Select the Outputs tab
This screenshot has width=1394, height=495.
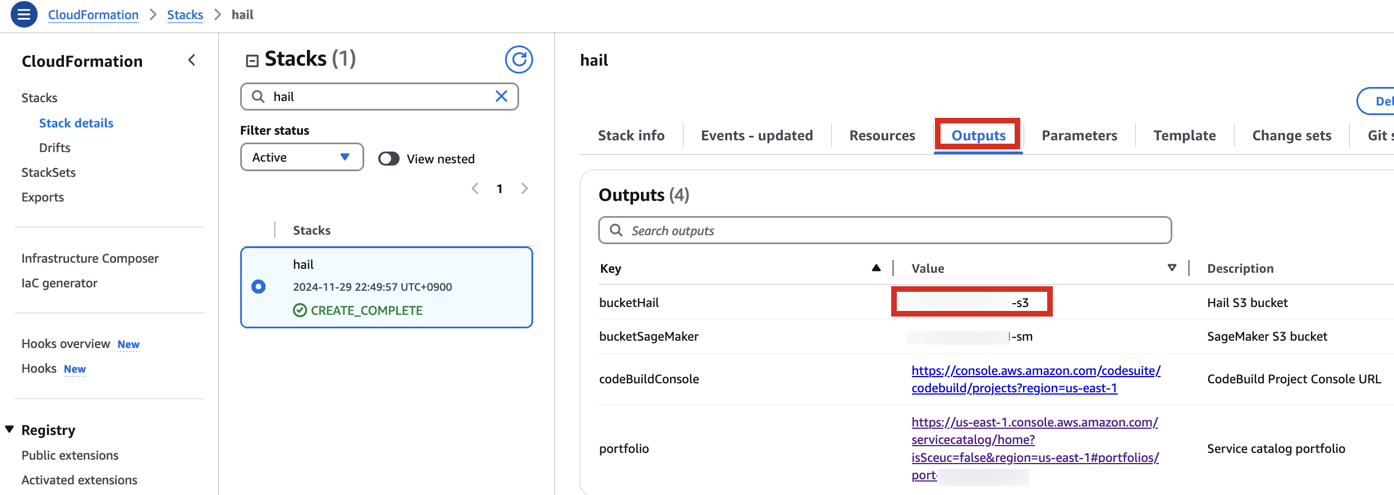(978, 136)
